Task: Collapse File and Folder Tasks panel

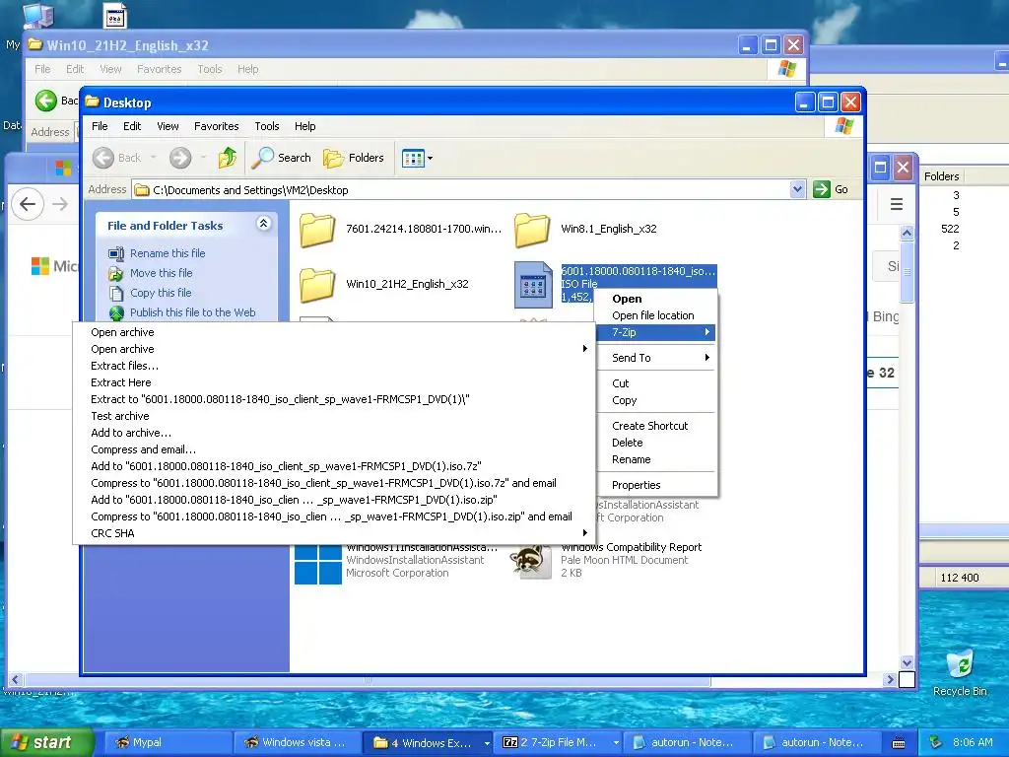Action: [263, 224]
